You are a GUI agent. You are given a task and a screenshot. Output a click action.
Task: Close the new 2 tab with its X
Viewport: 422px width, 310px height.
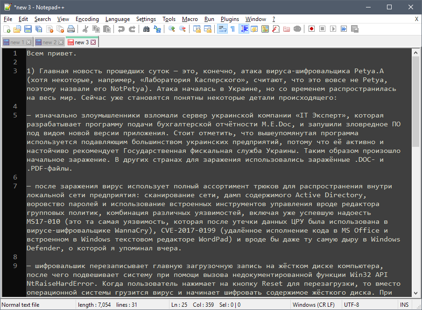(x=61, y=42)
